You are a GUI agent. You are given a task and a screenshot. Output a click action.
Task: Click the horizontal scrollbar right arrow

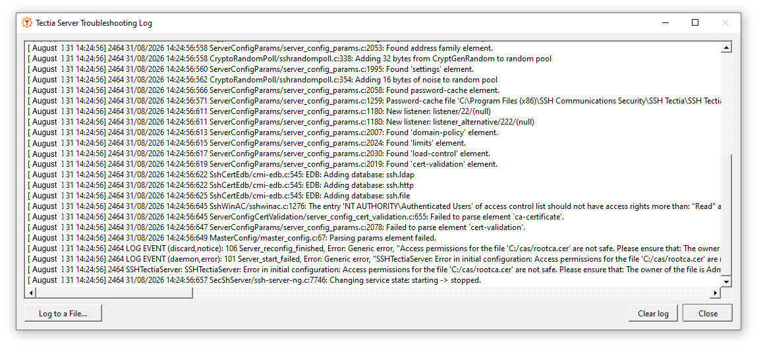click(x=716, y=293)
